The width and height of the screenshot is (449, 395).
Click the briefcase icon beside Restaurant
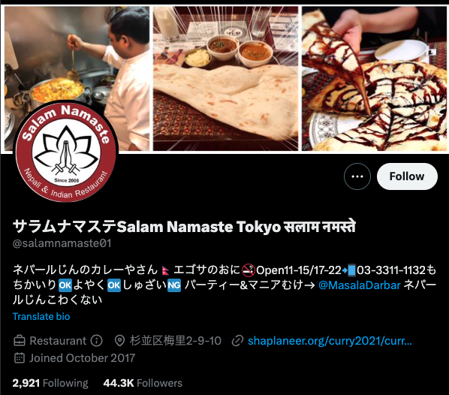point(20,341)
